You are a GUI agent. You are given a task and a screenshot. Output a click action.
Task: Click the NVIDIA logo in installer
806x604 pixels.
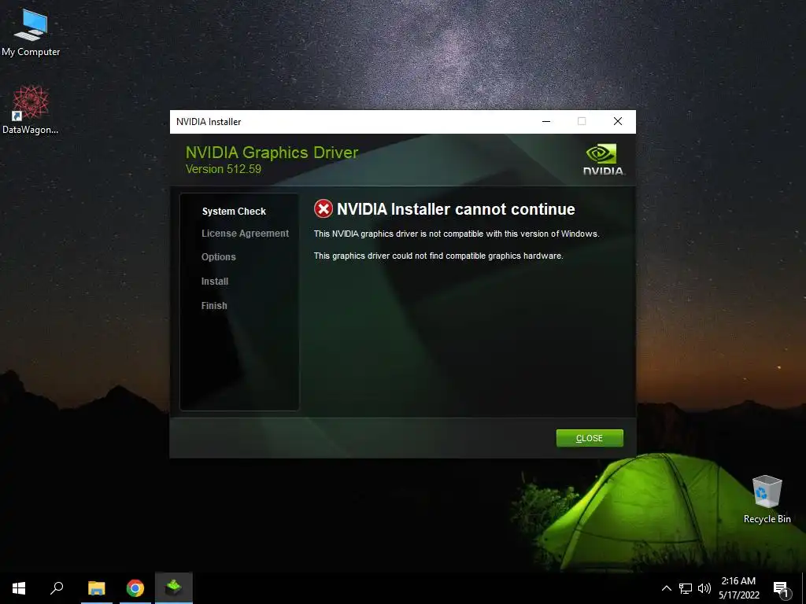coord(604,160)
